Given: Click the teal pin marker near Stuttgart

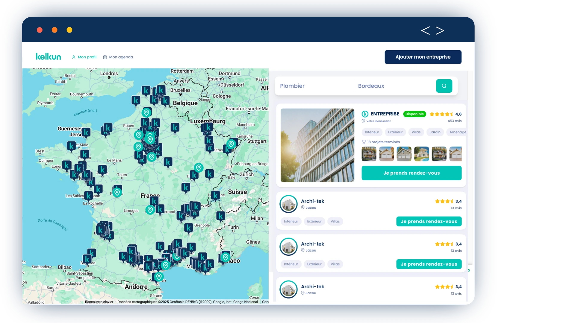Looking at the screenshot, I should [x=231, y=144].
